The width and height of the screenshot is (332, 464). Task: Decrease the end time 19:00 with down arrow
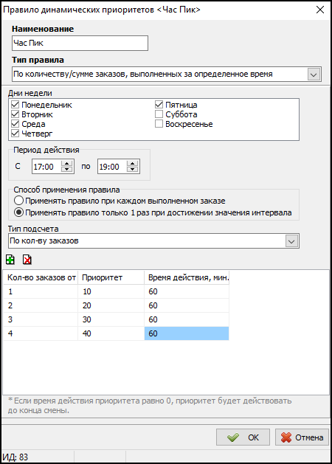tap(133, 169)
